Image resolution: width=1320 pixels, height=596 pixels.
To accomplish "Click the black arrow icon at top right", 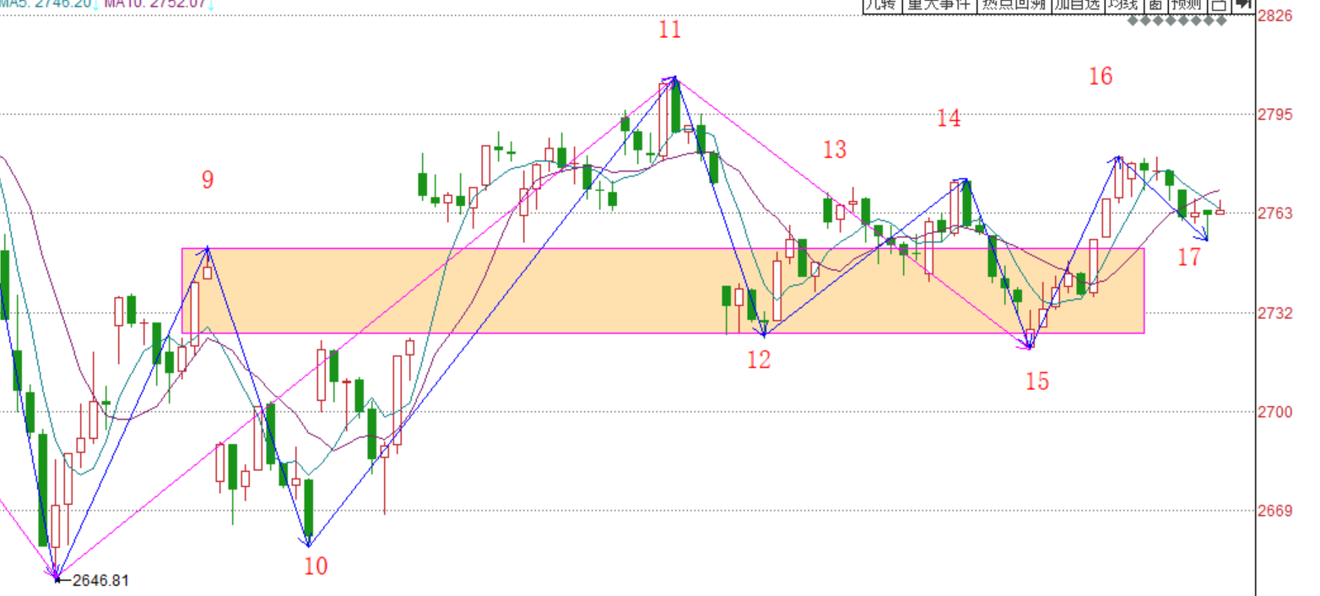I will click(1243, 5).
